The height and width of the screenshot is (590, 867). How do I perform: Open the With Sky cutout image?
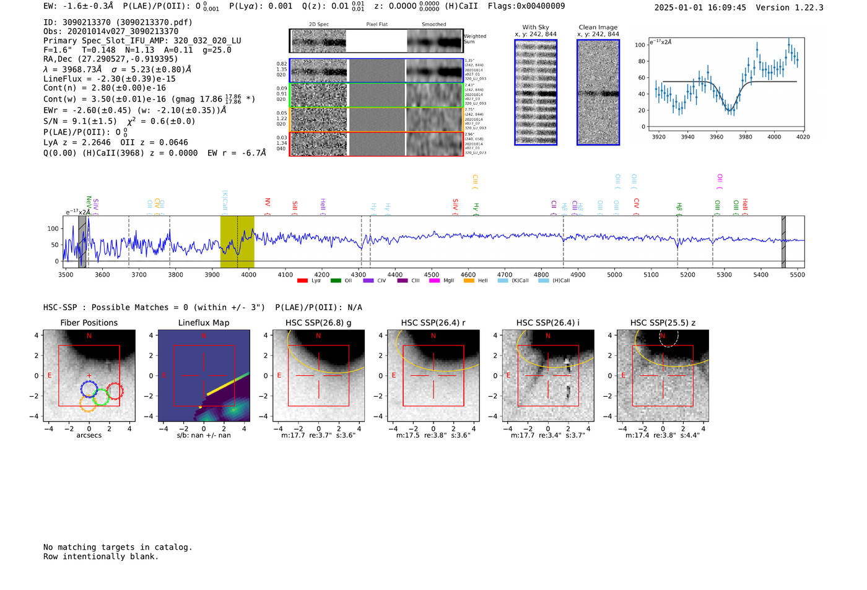tap(536, 92)
